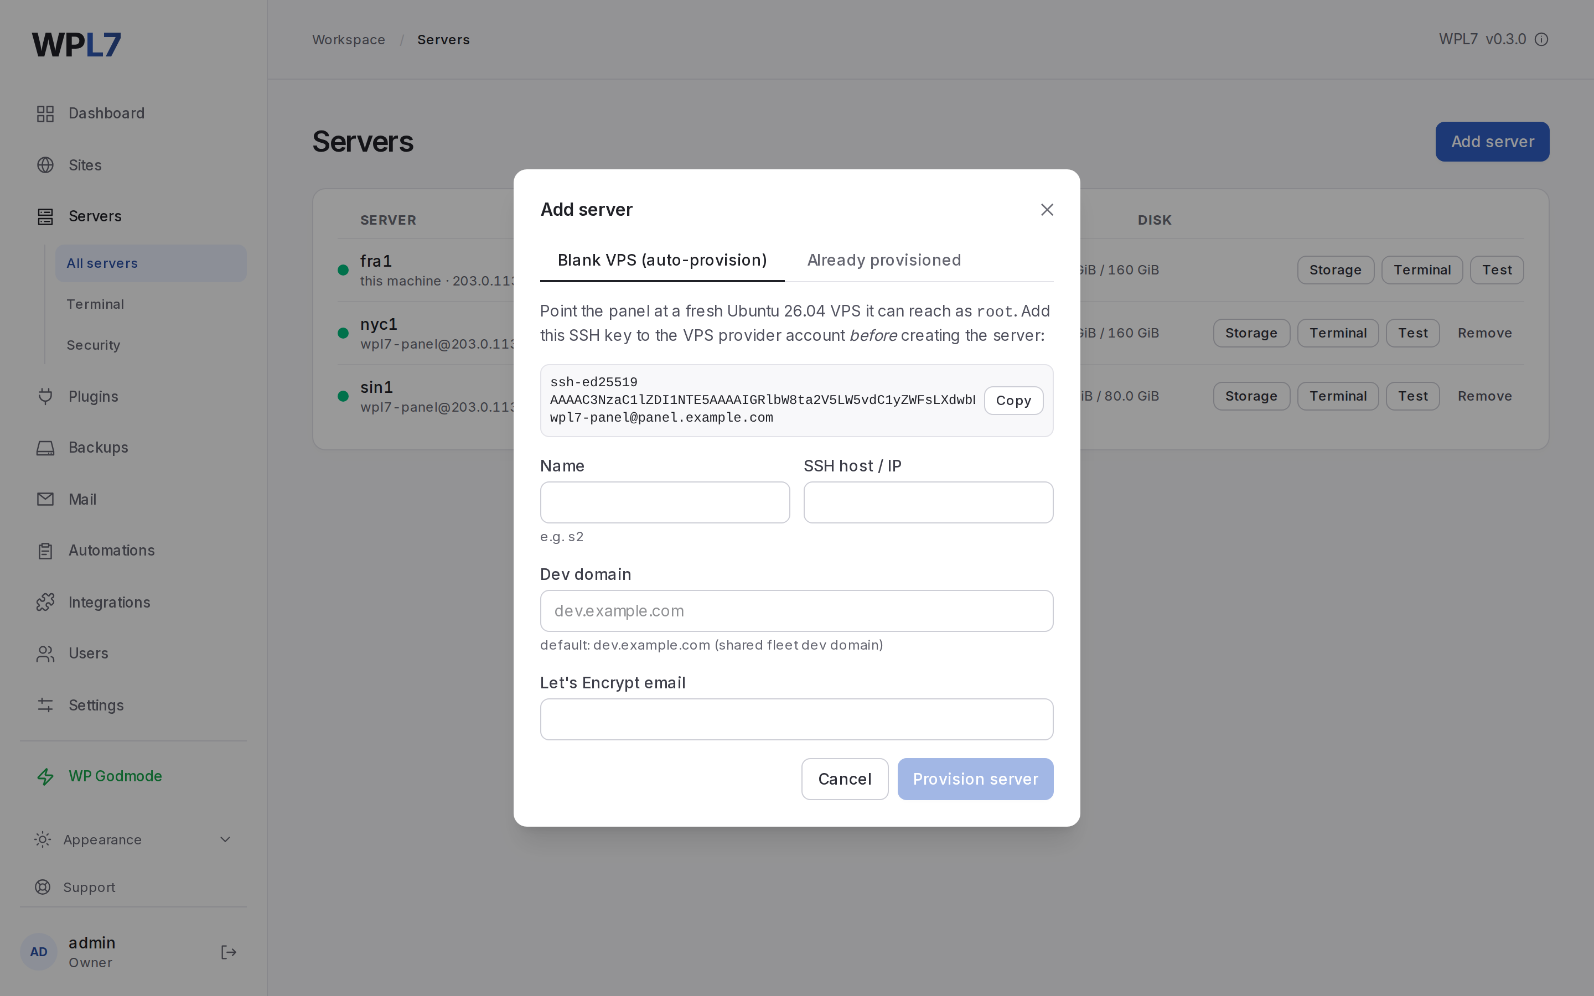Click Workspace breadcrumb link
Image resolution: width=1594 pixels, height=996 pixels.
tap(349, 39)
